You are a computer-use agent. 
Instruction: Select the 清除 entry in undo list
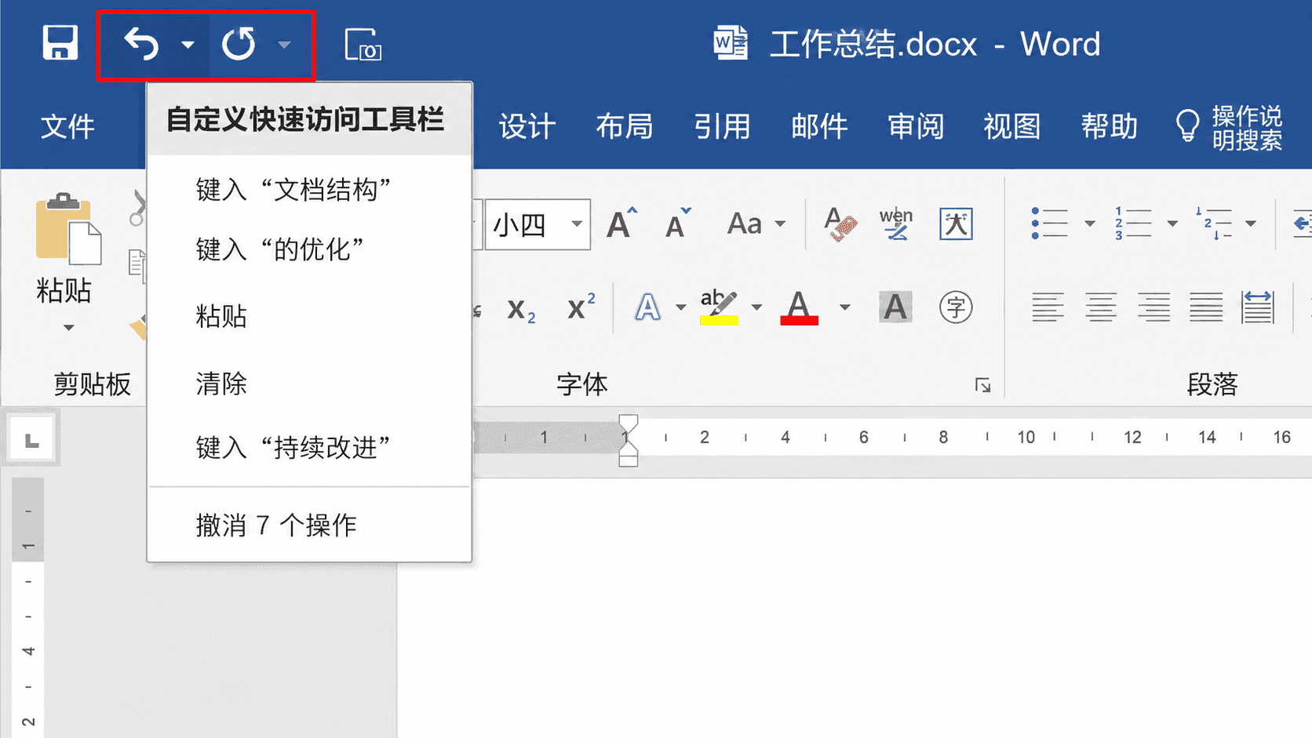tap(309, 384)
